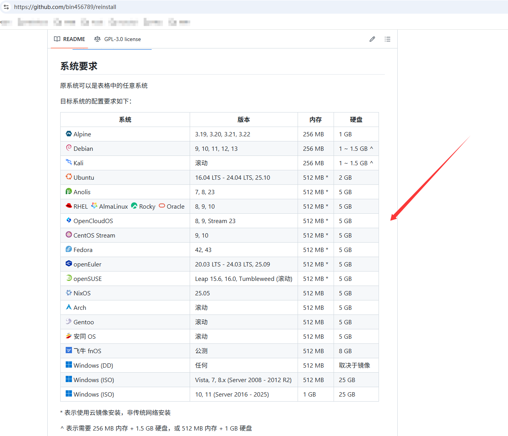Click the CentOS Stream logo icon
Screen dimensions: 508x436
coord(69,235)
